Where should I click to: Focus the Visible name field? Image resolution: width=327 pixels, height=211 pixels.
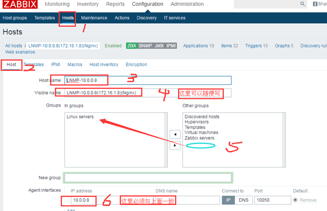click(x=148, y=93)
